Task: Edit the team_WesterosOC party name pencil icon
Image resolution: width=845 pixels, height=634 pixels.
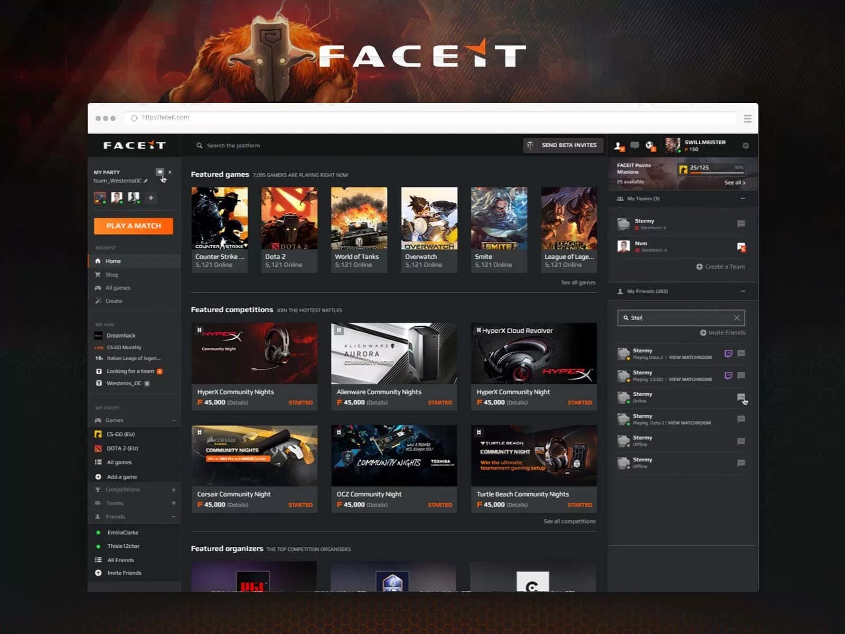Action: tap(146, 181)
